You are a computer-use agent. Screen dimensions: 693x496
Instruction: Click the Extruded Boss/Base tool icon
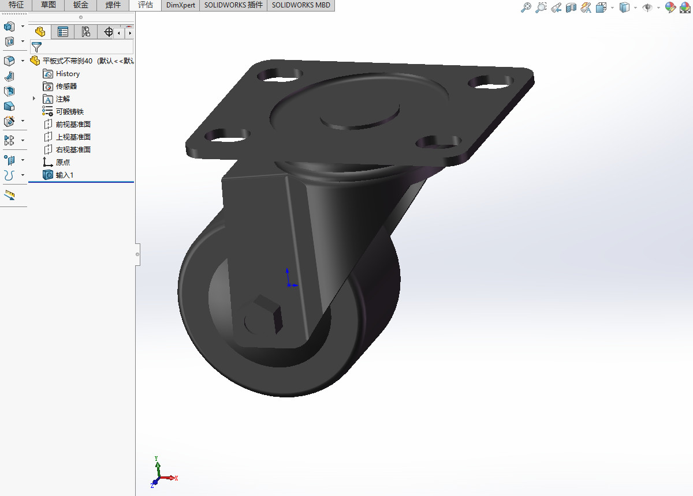9,27
